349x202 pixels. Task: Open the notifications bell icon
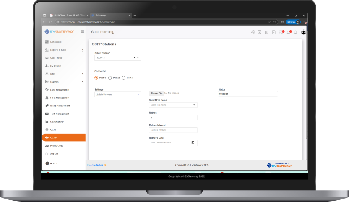click(289, 32)
